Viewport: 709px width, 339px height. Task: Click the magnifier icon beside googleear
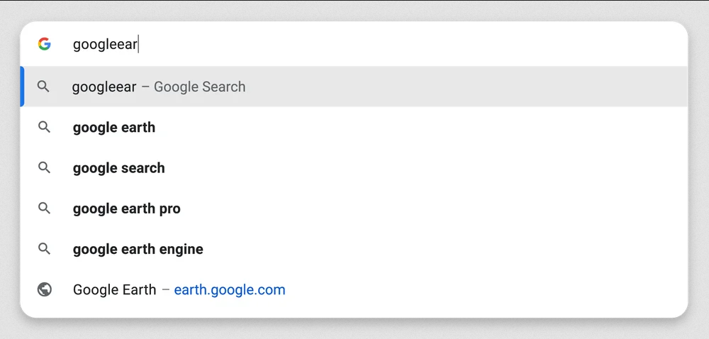[x=43, y=87]
